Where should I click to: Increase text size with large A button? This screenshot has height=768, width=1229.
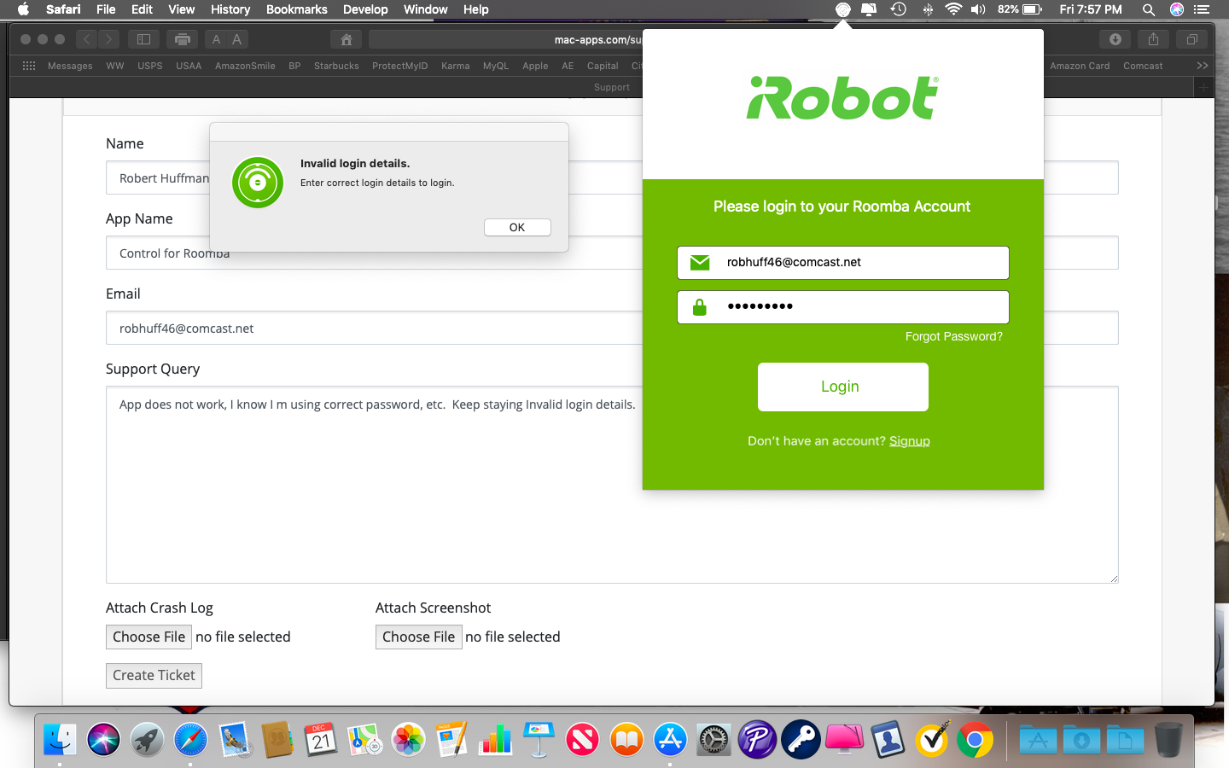coord(237,39)
